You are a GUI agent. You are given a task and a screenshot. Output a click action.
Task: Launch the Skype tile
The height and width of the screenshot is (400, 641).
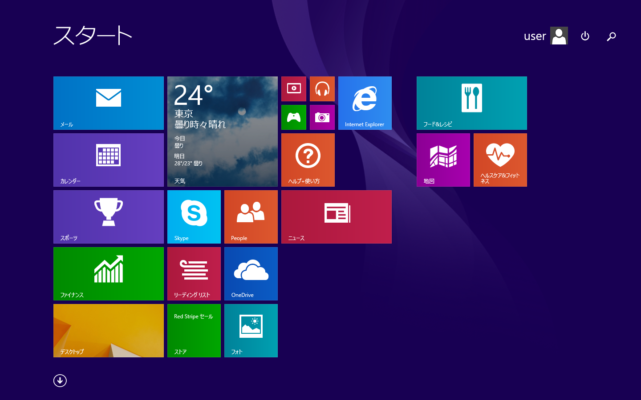tap(194, 217)
